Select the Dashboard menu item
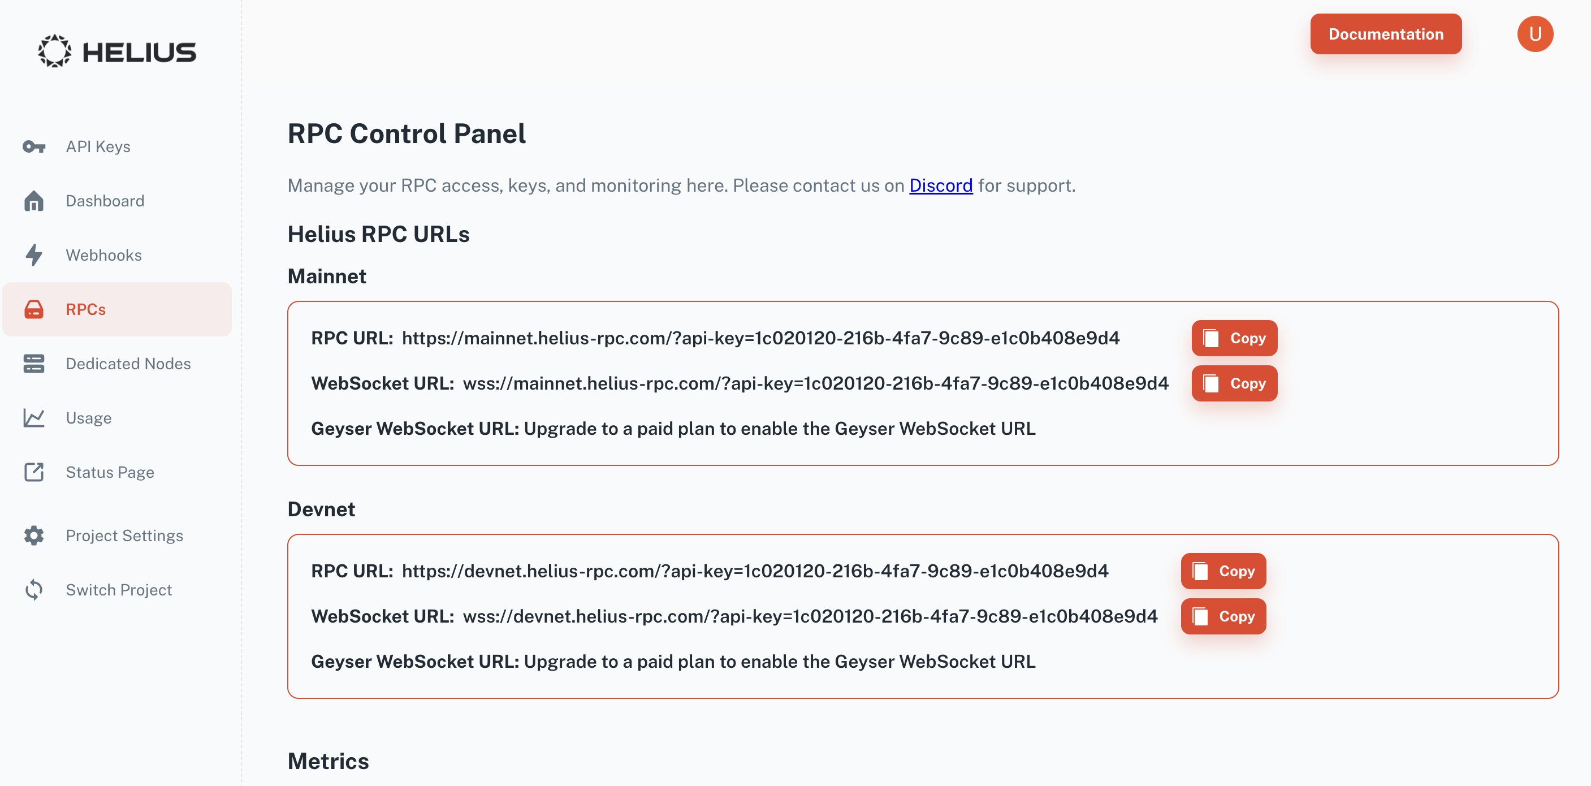1591x786 pixels. click(106, 200)
